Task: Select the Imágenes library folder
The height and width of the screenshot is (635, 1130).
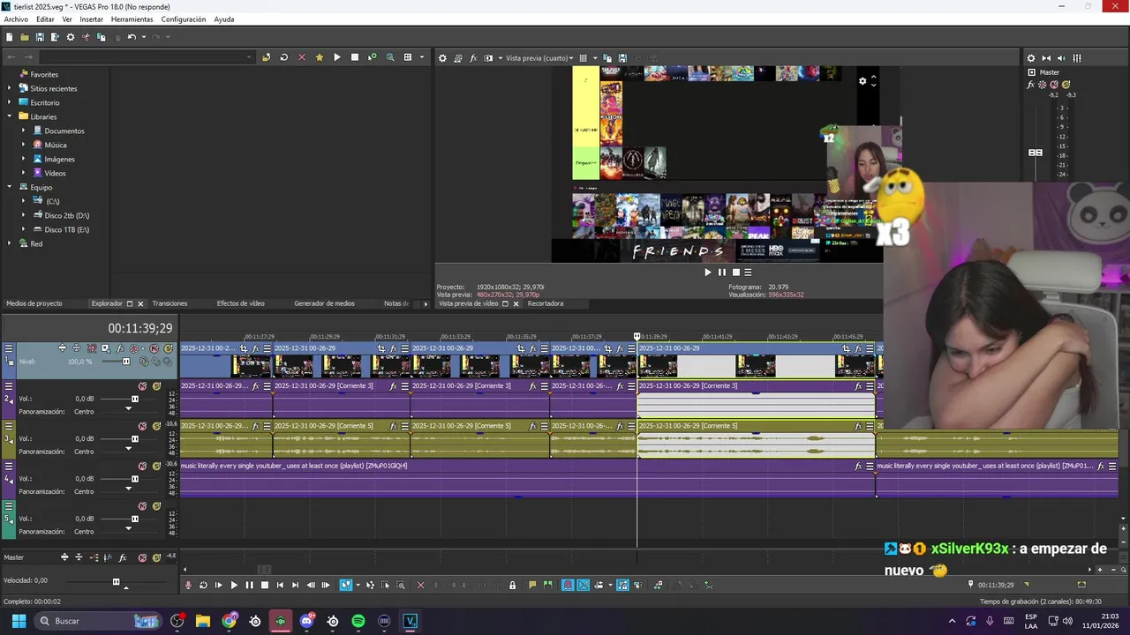Action: click(59, 159)
